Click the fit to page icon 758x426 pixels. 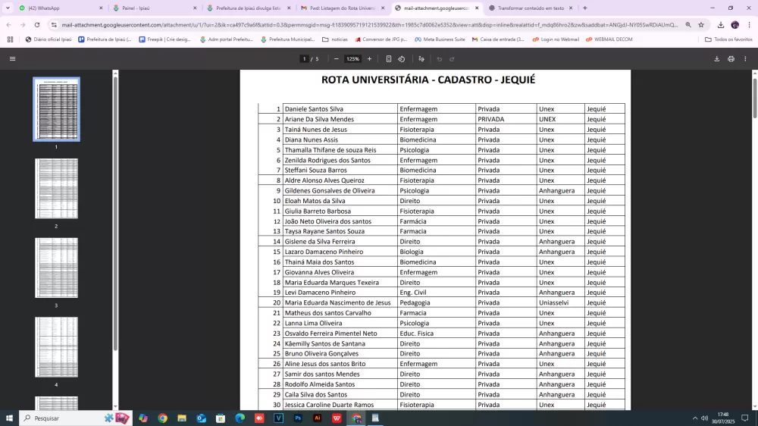pyautogui.click(x=389, y=58)
